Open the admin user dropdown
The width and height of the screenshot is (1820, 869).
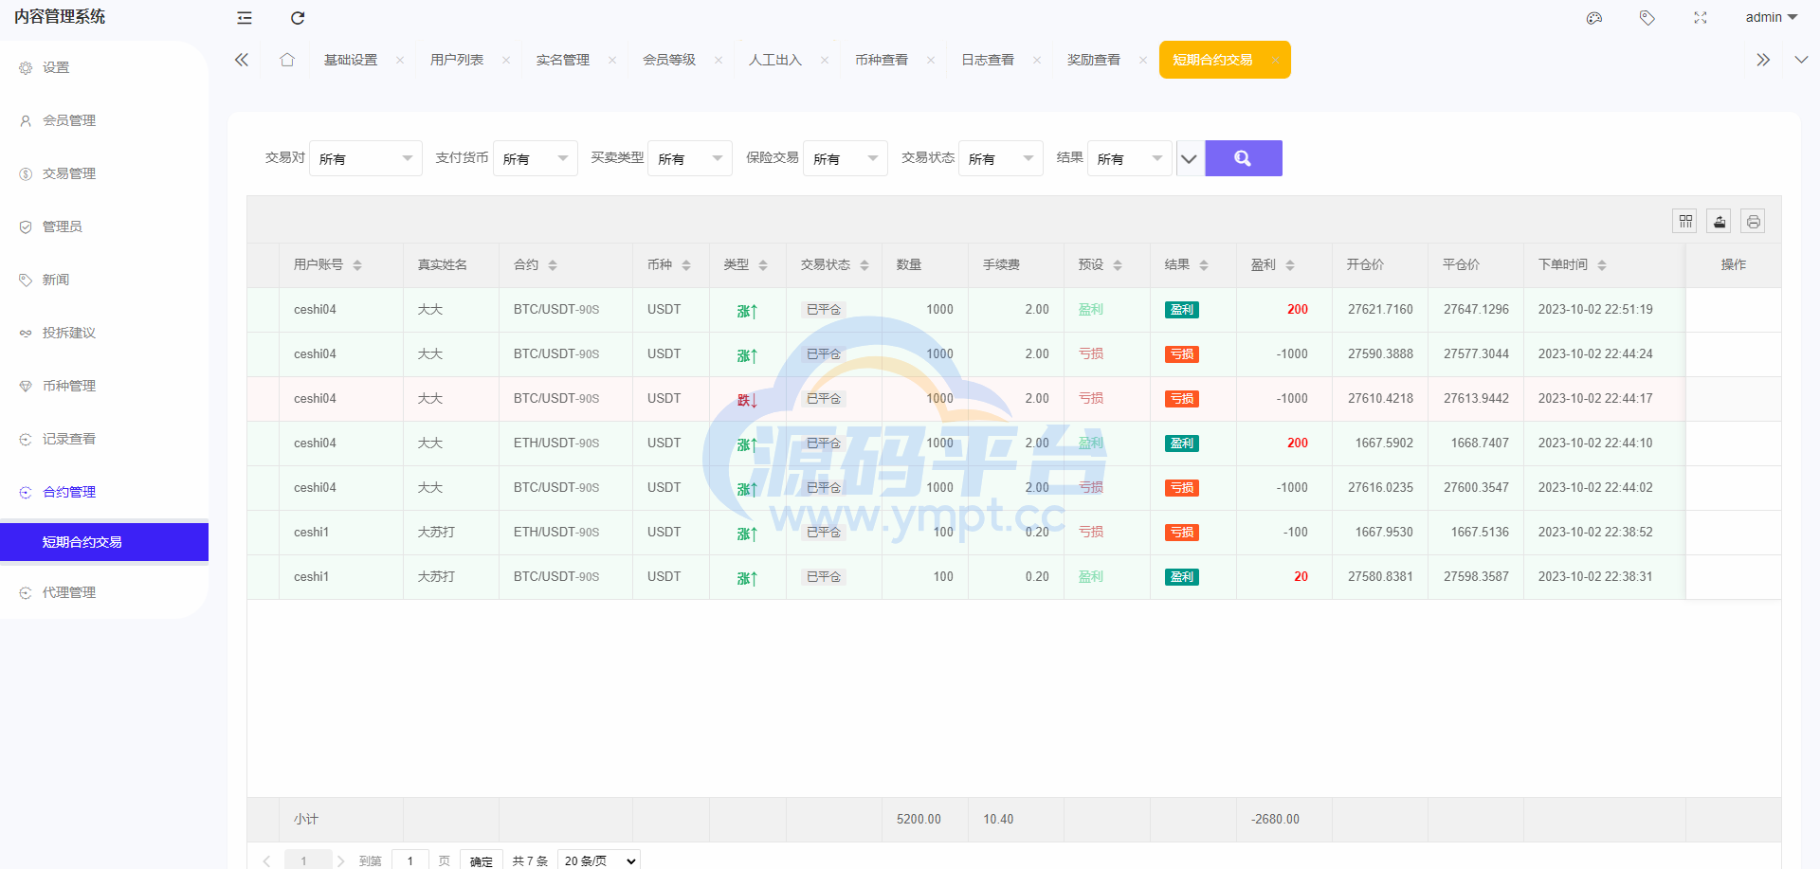point(1771,17)
